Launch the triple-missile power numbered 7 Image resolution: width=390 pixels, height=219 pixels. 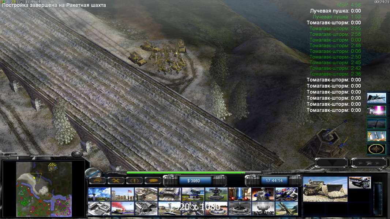click(x=376, y=136)
